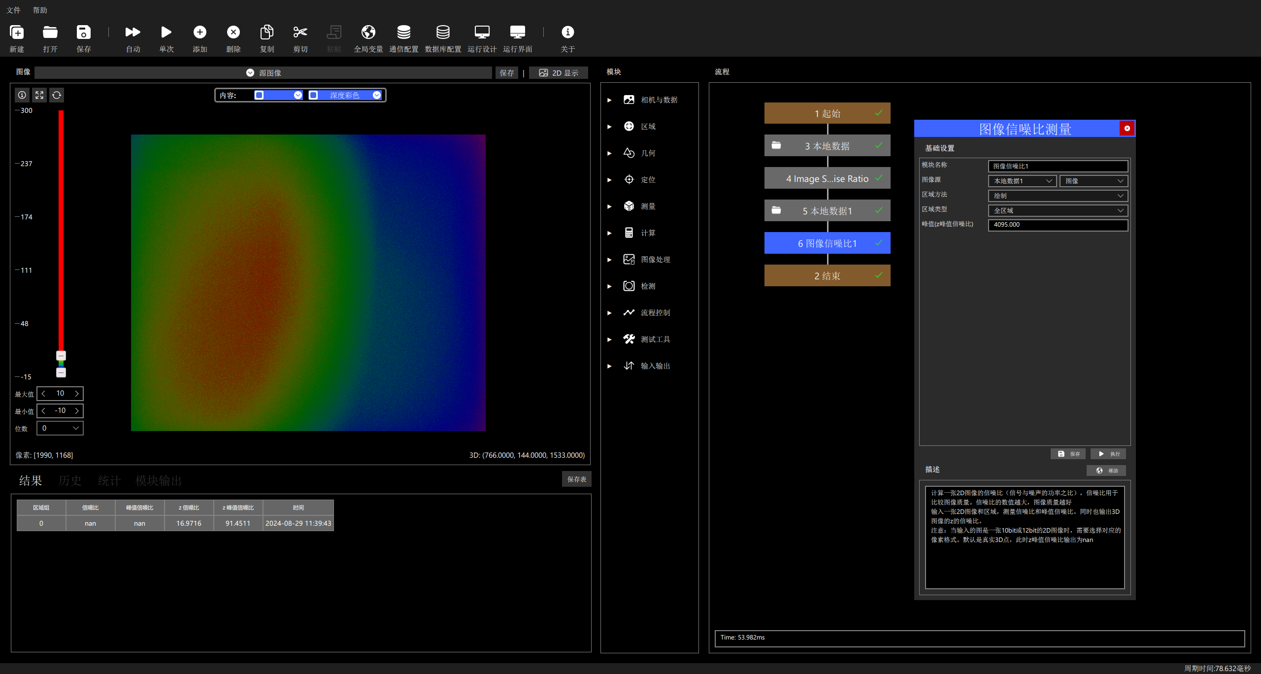Open the first 内容 dropdown
Screen dimensions: 1261x674
coord(278,95)
